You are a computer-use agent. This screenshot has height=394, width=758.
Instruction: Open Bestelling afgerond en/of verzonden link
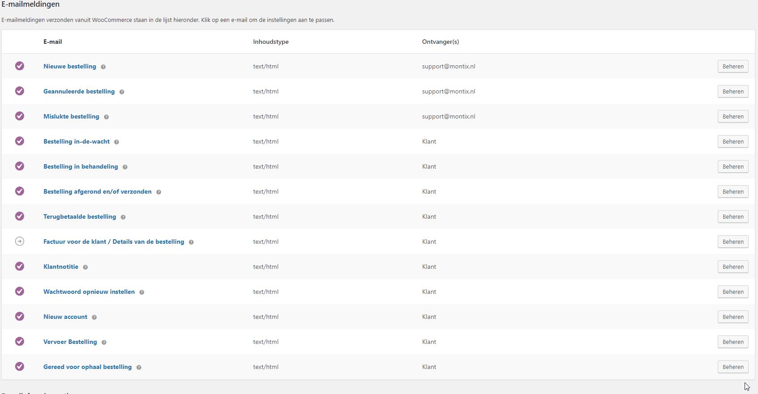point(97,191)
